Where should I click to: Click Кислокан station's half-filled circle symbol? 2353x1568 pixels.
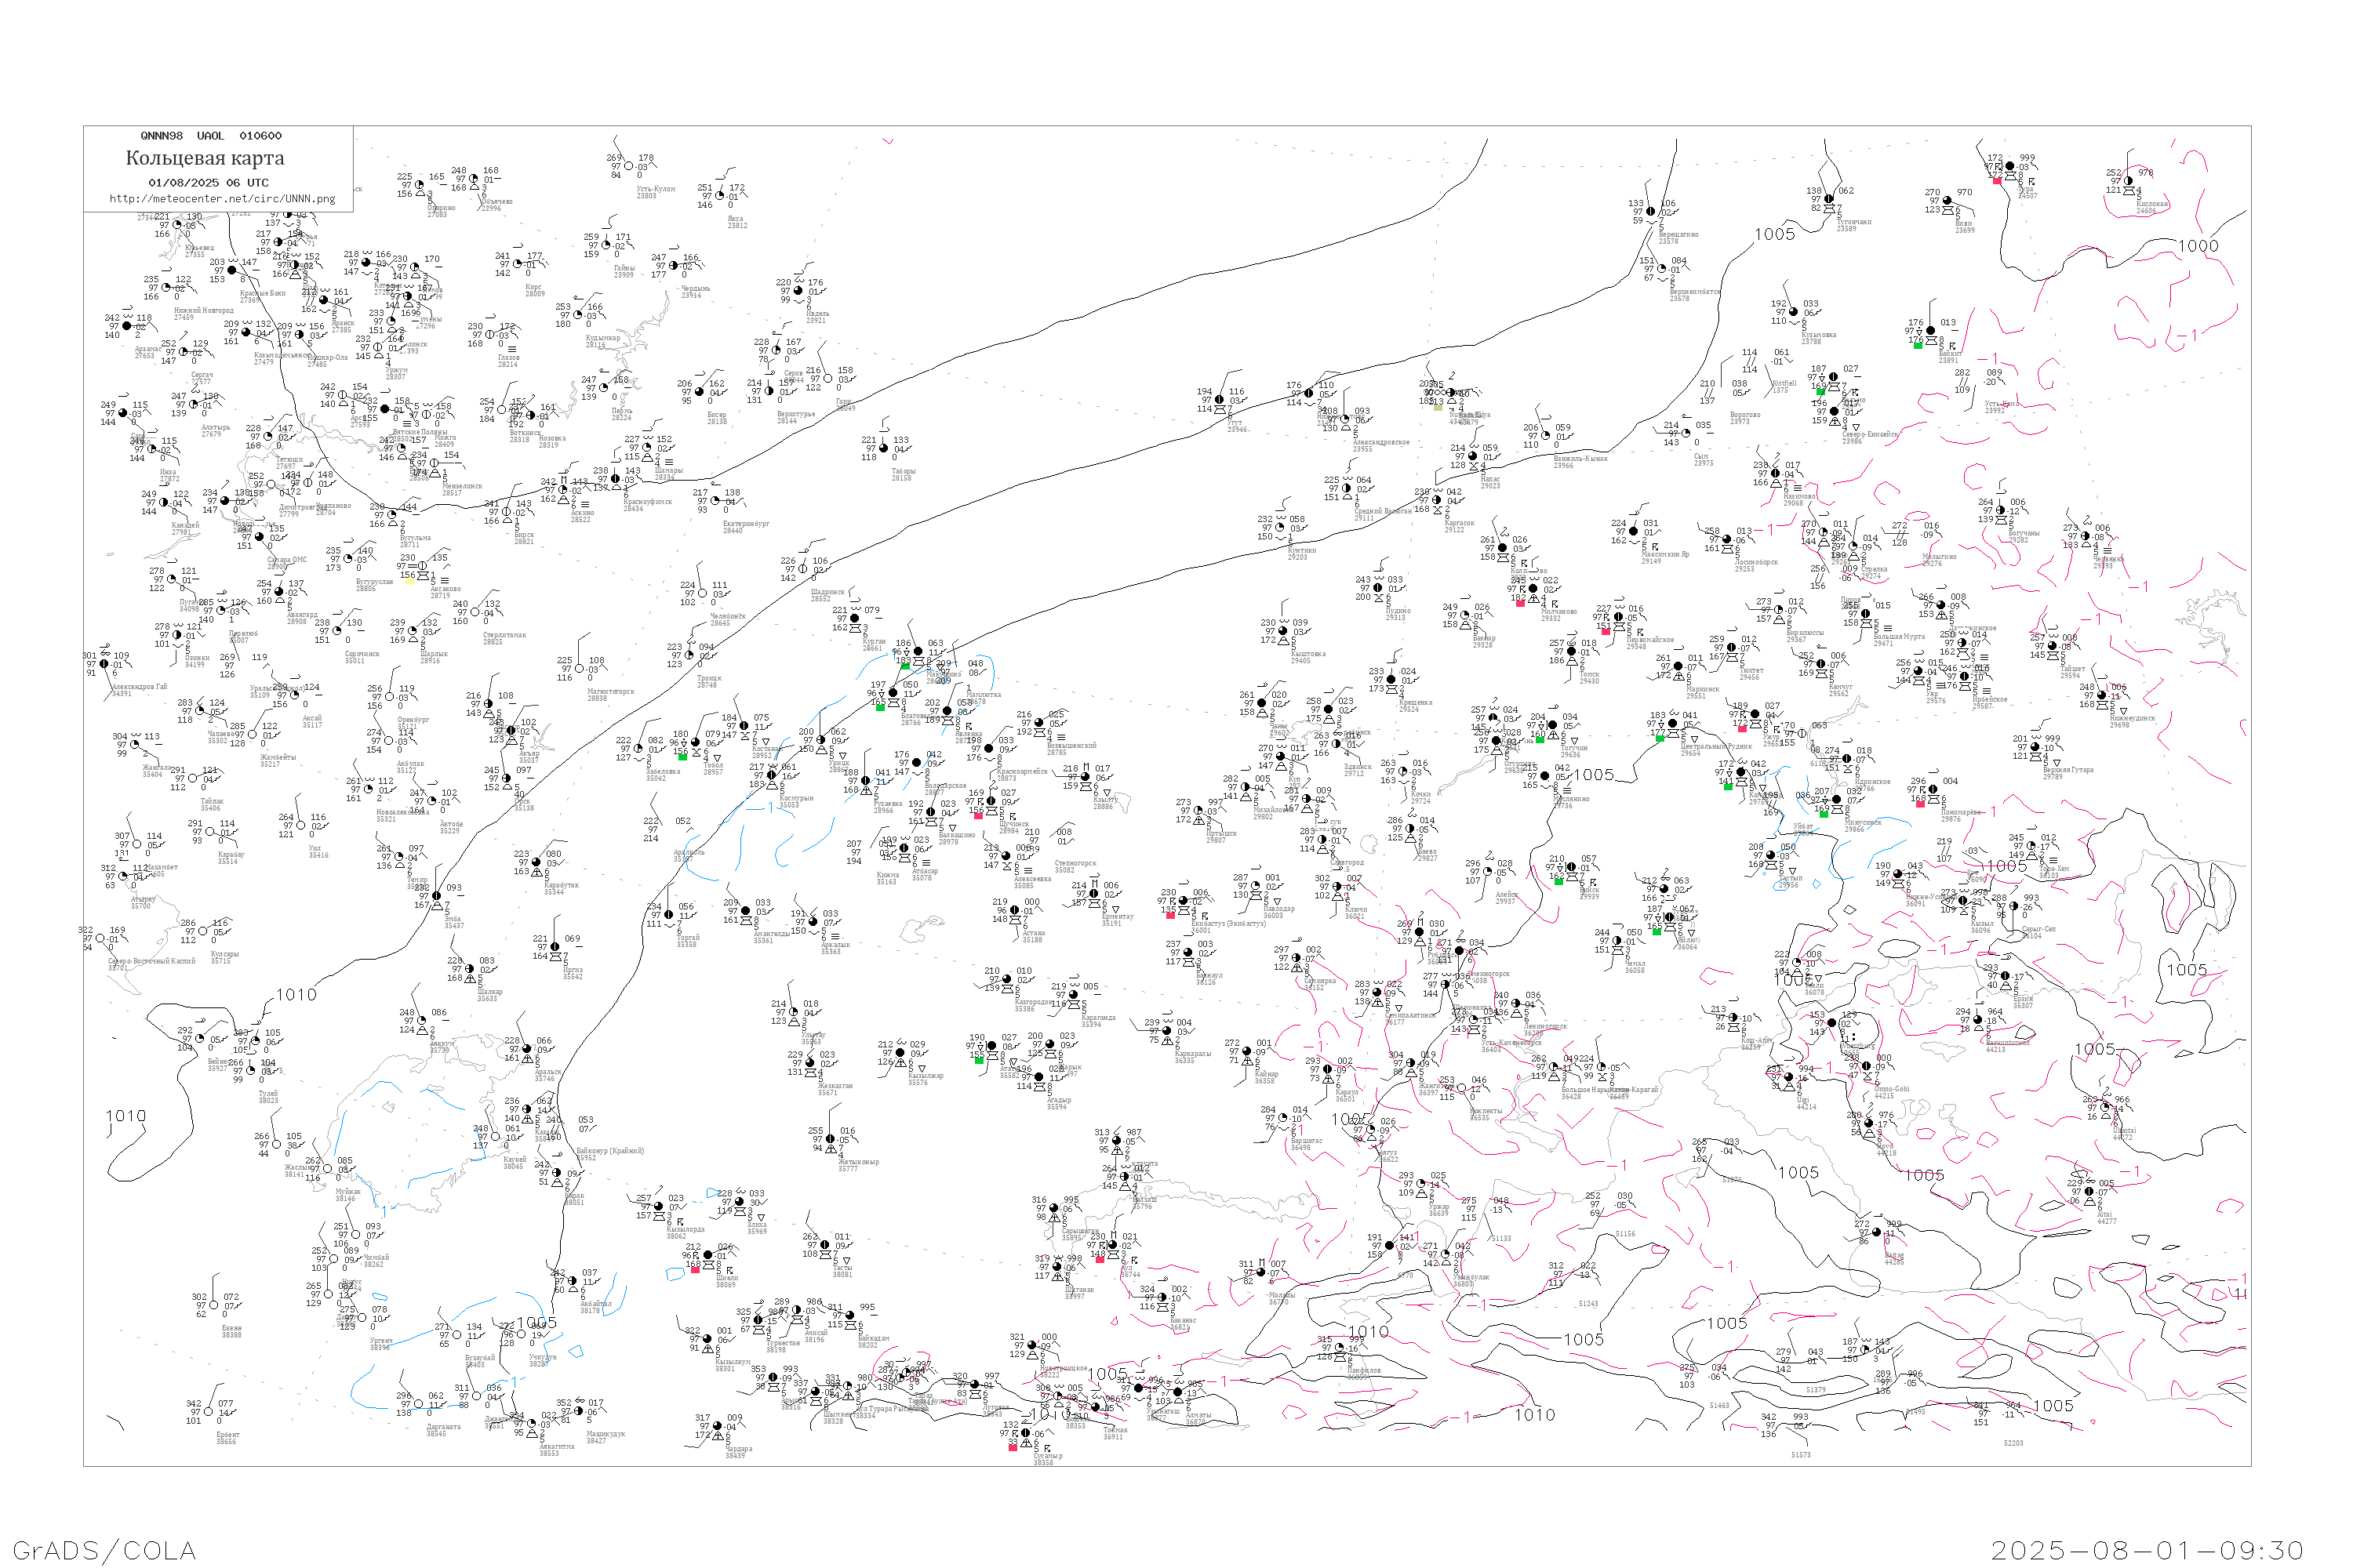(x=2130, y=181)
